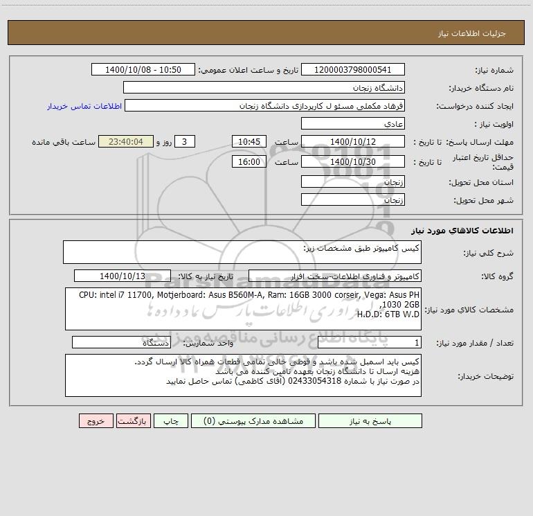Click the buyer name field دانشگاه زنجان
This screenshot has width=533, height=516.
coord(264,87)
